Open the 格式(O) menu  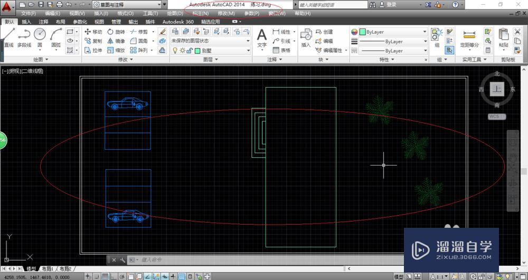(125, 13)
